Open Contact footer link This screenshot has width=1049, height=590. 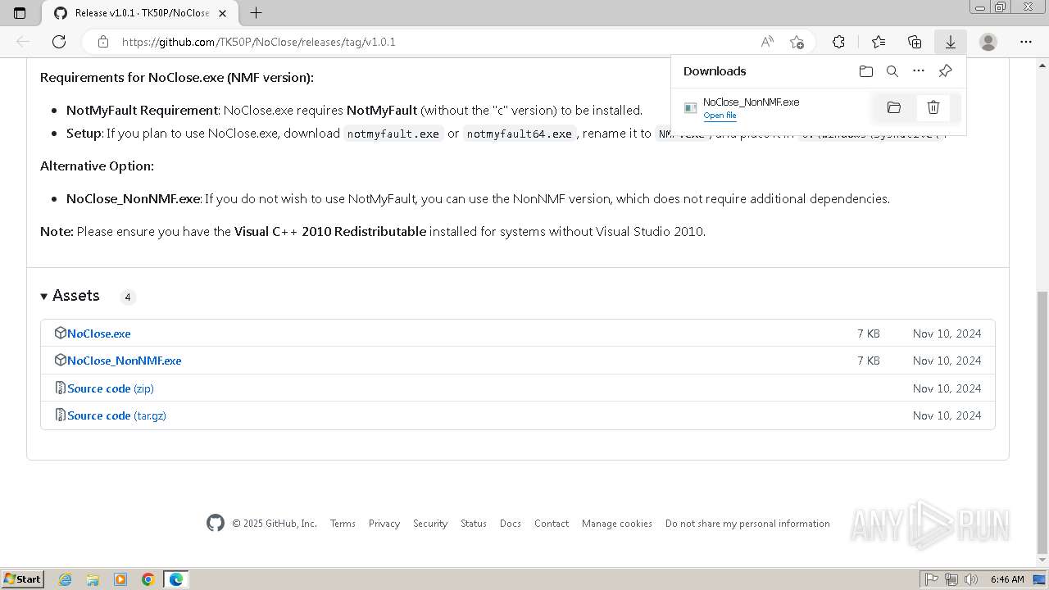click(552, 524)
